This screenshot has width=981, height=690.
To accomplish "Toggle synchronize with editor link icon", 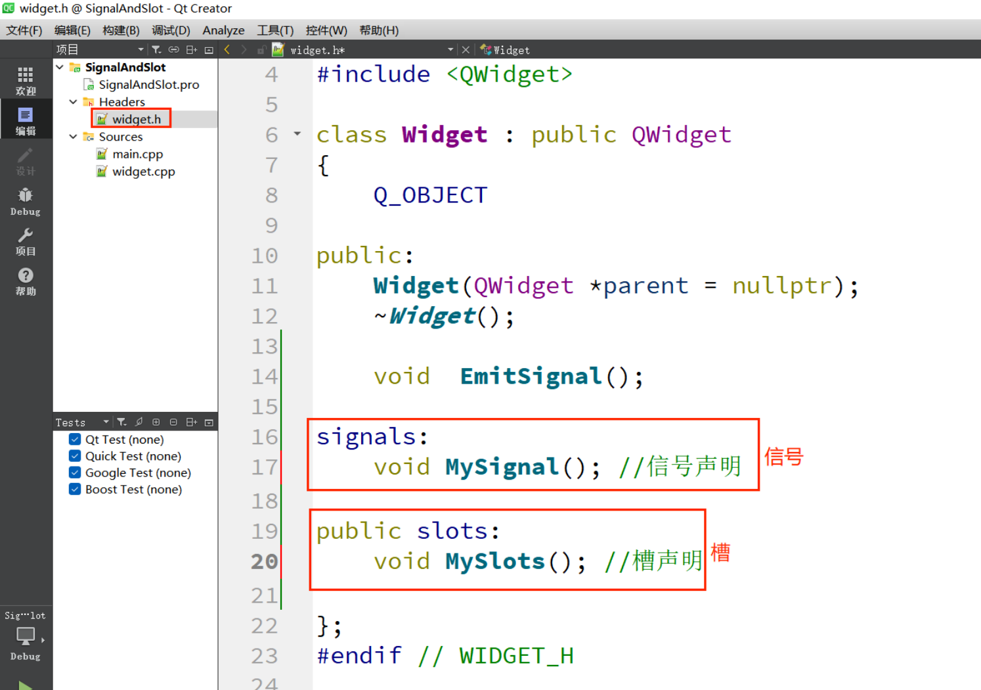I will pyautogui.click(x=173, y=50).
